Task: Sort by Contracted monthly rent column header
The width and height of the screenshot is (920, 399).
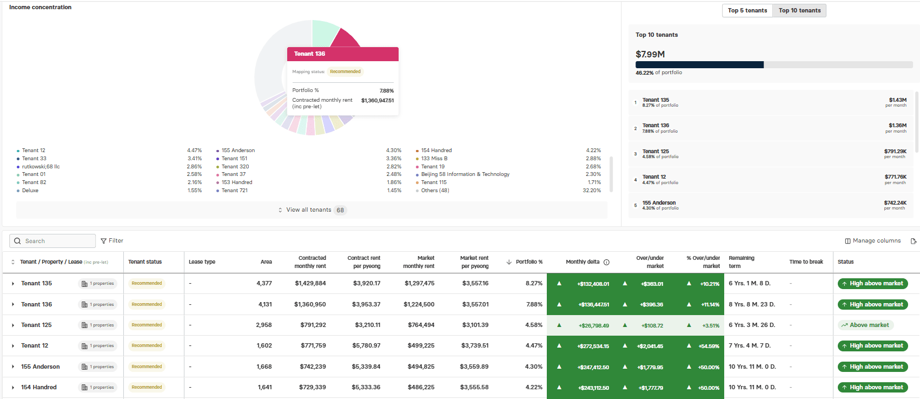Action: (310, 262)
